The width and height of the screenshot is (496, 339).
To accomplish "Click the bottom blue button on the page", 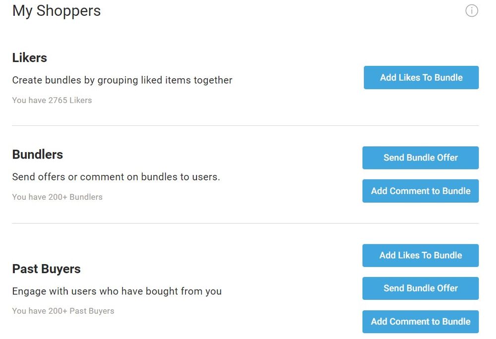I will point(420,321).
